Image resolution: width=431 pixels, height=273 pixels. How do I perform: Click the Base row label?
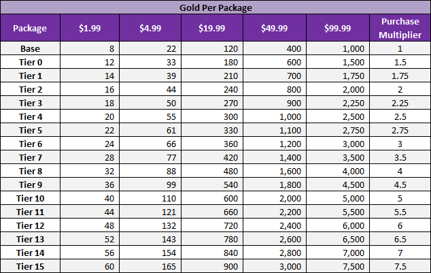click(30, 48)
